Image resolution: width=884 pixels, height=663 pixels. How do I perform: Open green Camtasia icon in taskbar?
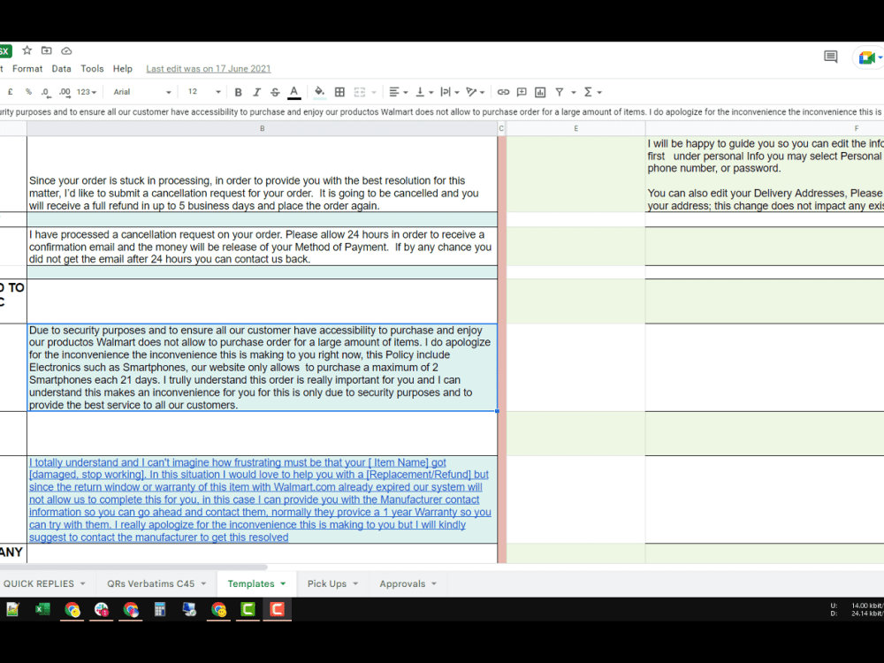(248, 609)
